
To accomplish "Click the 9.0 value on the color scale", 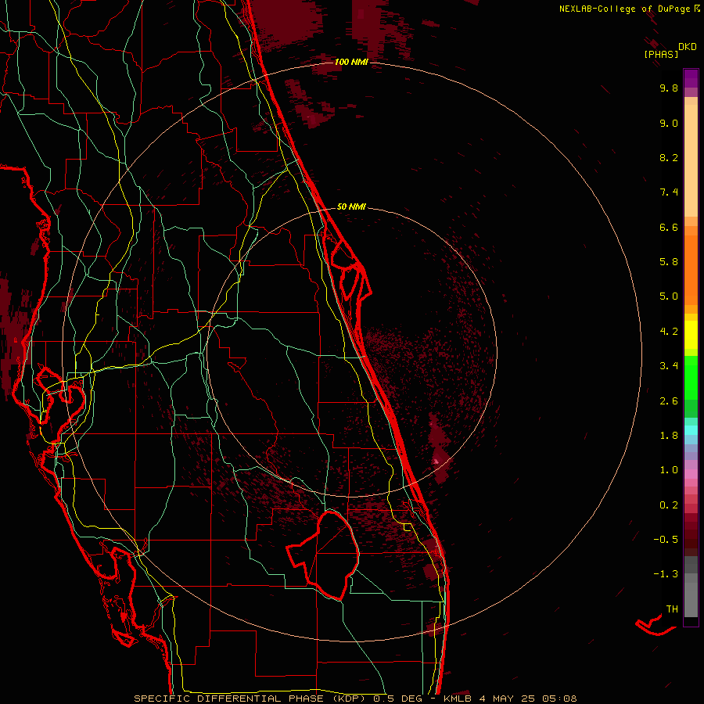I will click(669, 123).
